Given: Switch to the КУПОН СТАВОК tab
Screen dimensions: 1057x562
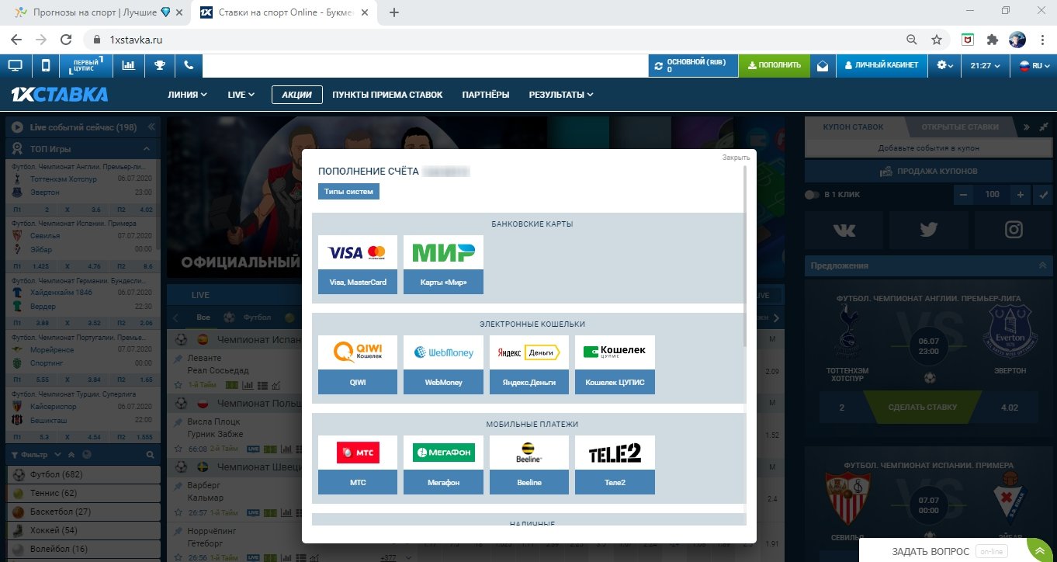Looking at the screenshot, I should point(852,127).
